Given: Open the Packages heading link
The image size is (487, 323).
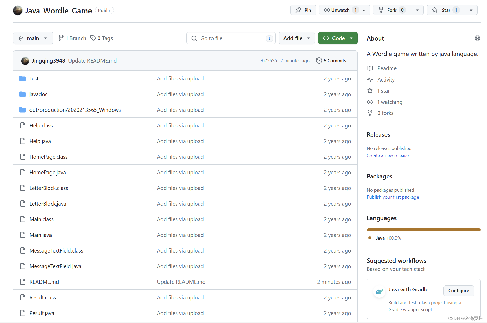Looking at the screenshot, I should tap(379, 176).
